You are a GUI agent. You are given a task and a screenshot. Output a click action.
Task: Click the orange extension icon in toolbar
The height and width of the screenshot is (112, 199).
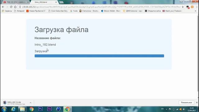pos(192,7)
